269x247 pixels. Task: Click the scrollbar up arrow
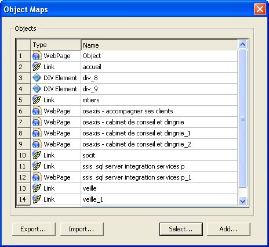pyautogui.click(x=242, y=45)
